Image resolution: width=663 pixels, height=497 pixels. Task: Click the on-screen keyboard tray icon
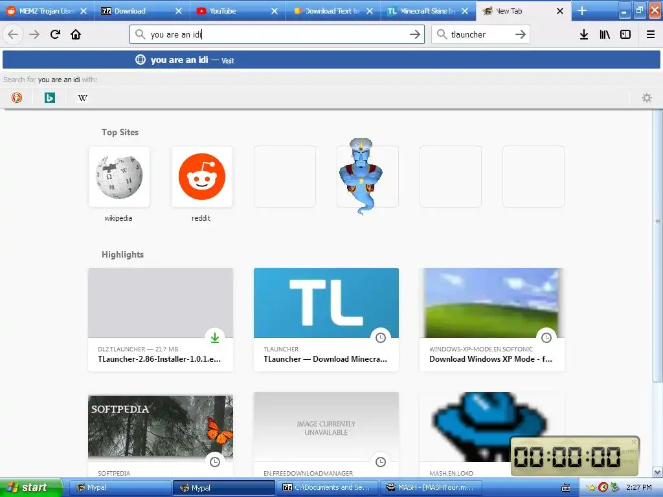click(x=566, y=488)
